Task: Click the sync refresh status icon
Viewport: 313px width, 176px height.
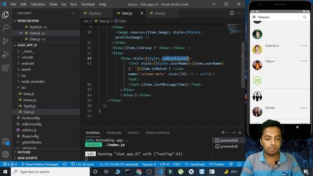Action: [x=65, y=164]
